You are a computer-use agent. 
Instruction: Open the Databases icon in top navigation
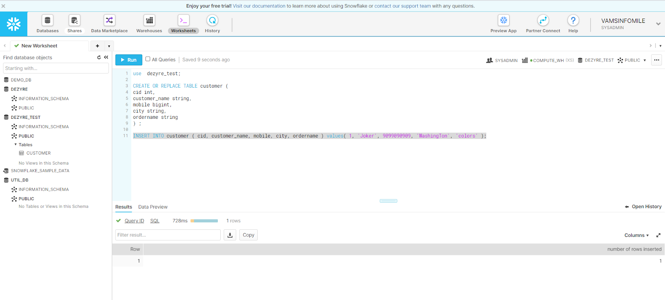47,21
